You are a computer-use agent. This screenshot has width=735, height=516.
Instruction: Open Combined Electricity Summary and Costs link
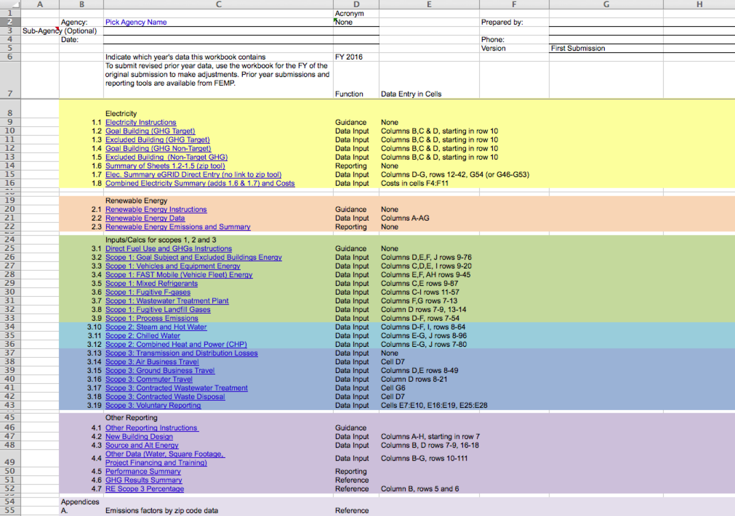pyautogui.click(x=200, y=183)
